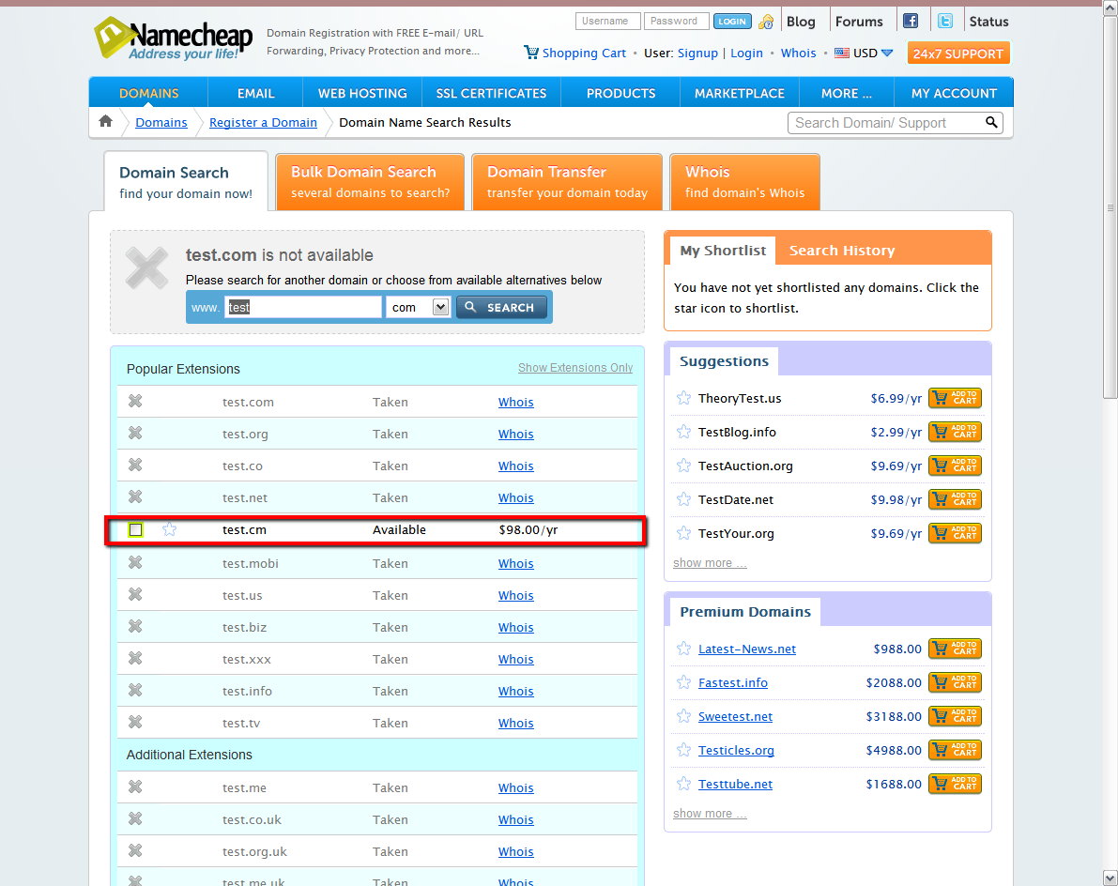
Task: Open the MY ACCOUNT menu
Action: click(x=954, y=93)
